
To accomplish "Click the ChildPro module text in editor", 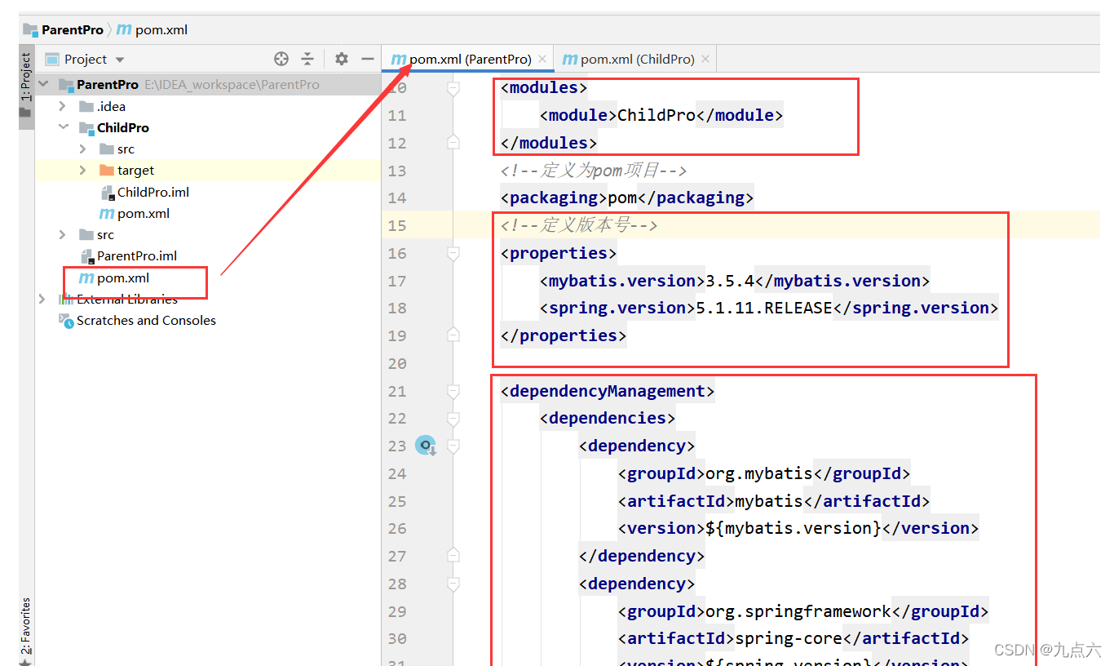I will [656, 115].
